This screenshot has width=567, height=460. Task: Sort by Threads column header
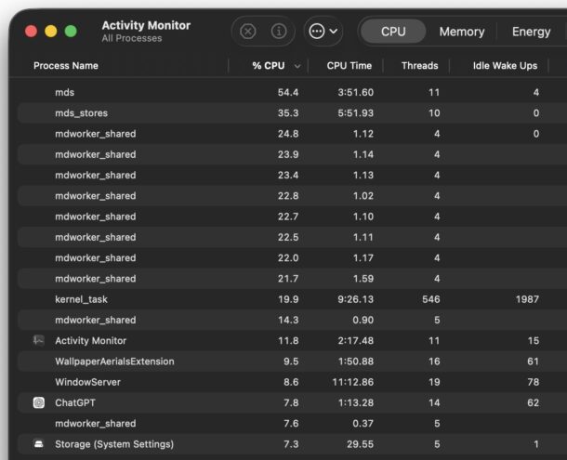[x=419, y=66]
